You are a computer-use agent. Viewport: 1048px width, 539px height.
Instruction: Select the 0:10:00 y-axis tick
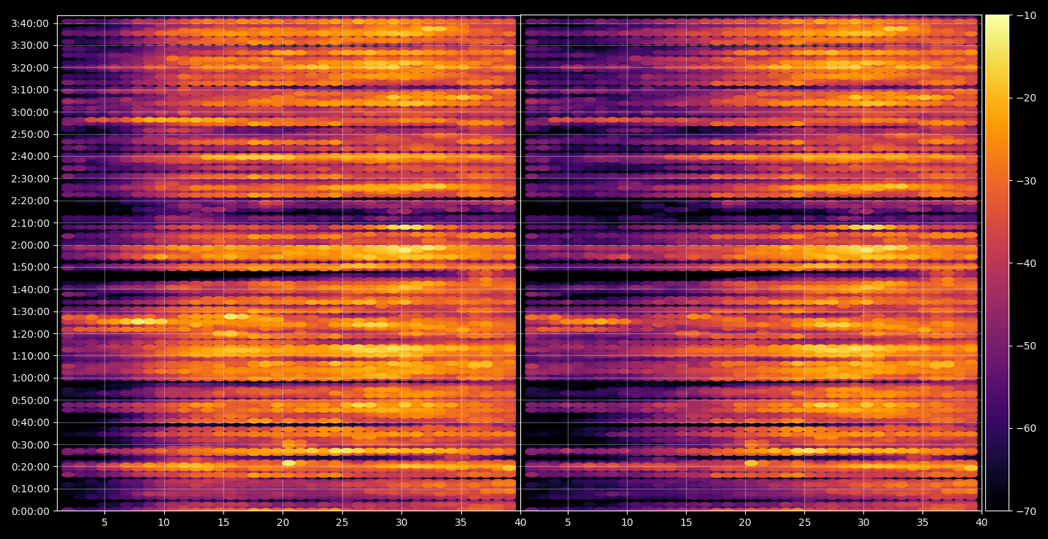pyautogui.click(x=30, y=489)
